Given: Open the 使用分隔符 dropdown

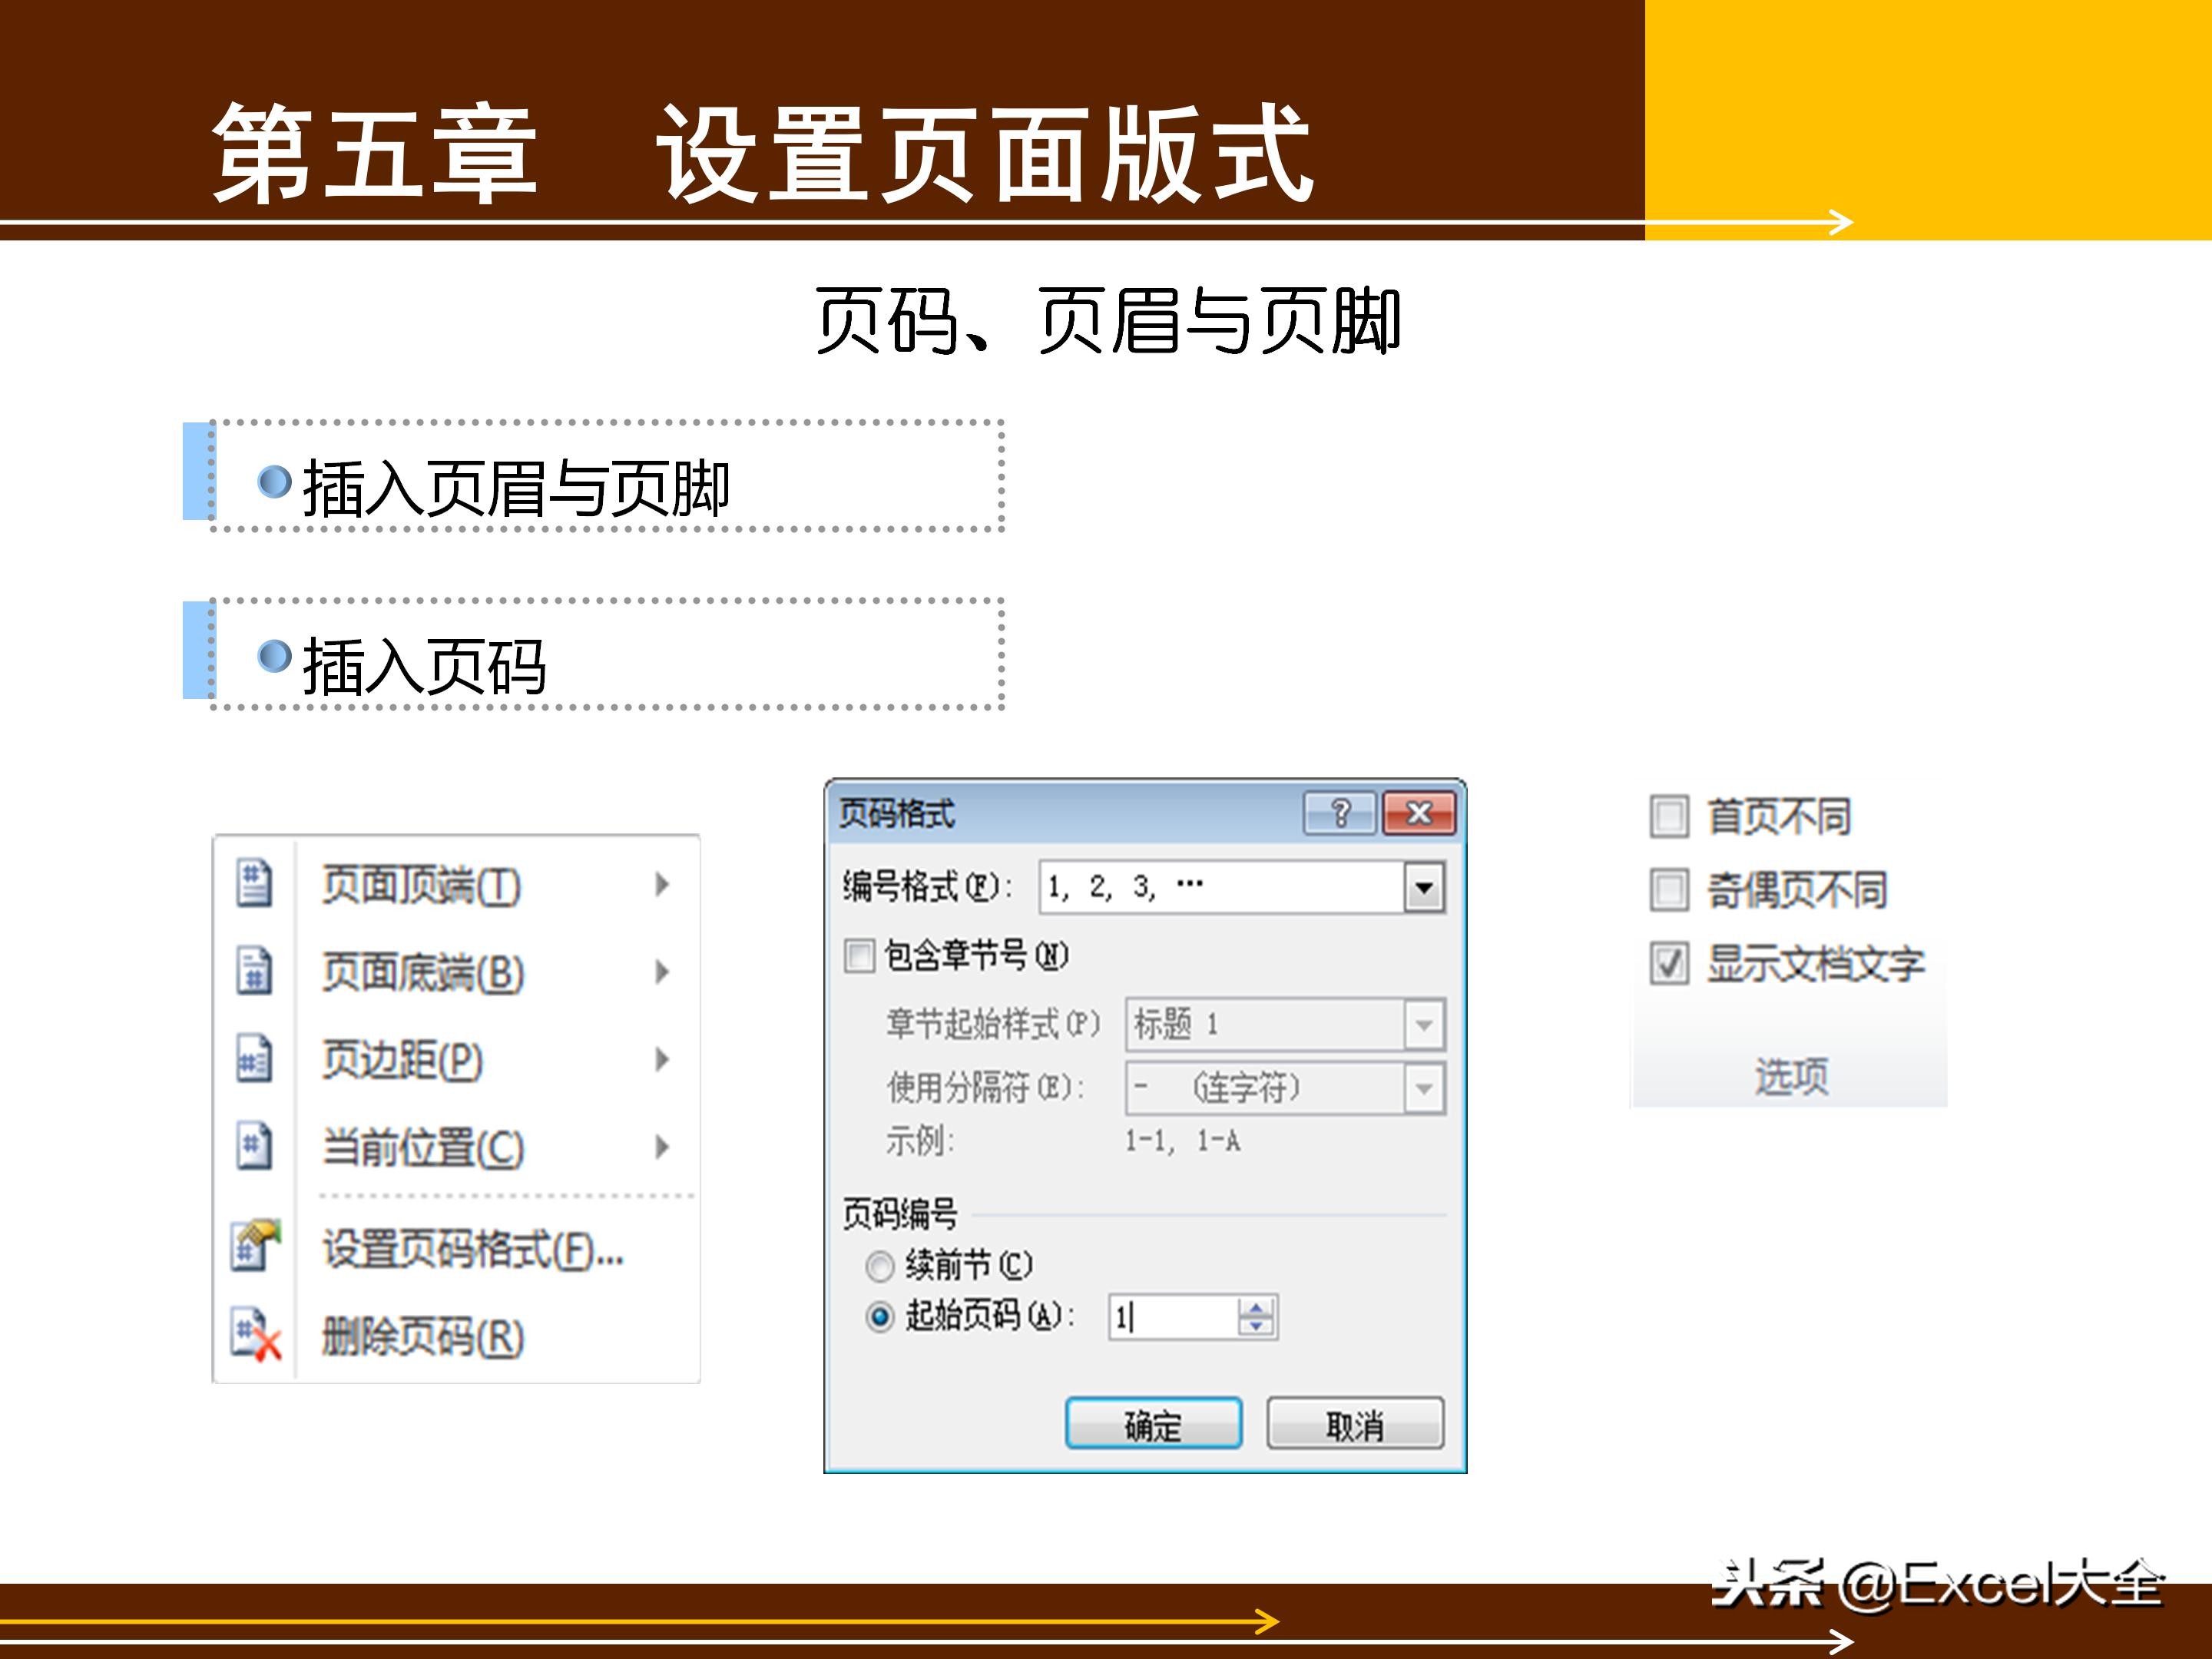Looking at the screenshot, I should pos(1423,1087).
